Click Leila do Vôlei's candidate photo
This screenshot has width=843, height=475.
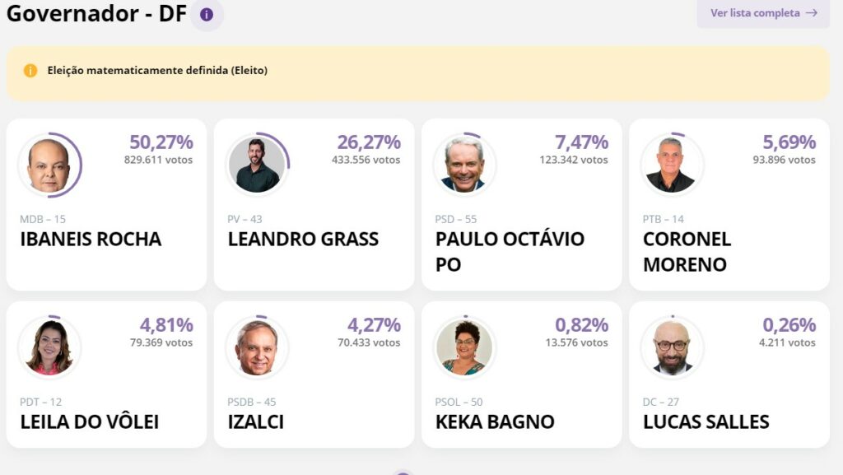tap(49, 347)
